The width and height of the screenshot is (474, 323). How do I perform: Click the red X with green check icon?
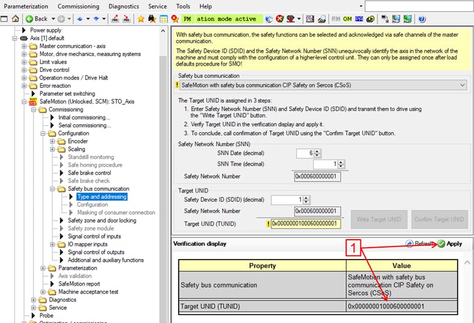tap(280, 19)
